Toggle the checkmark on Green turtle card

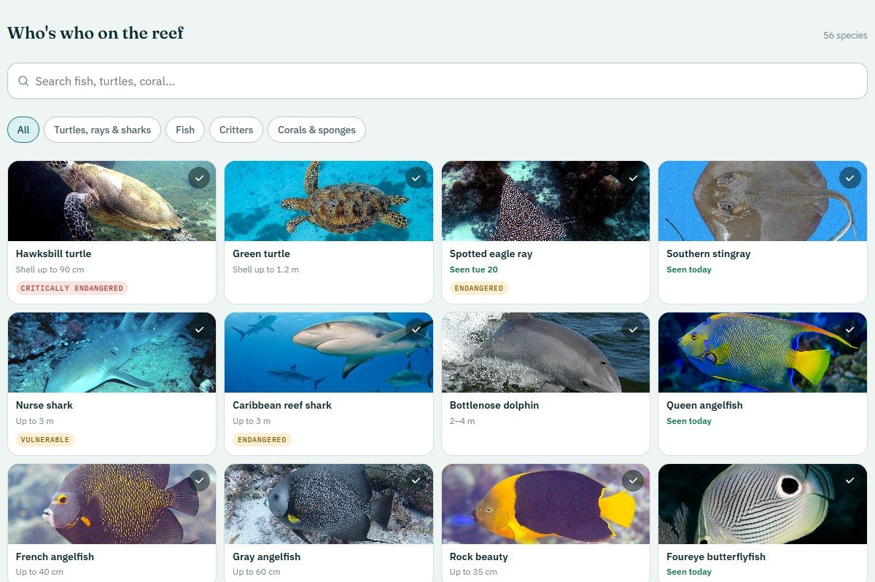416,178
